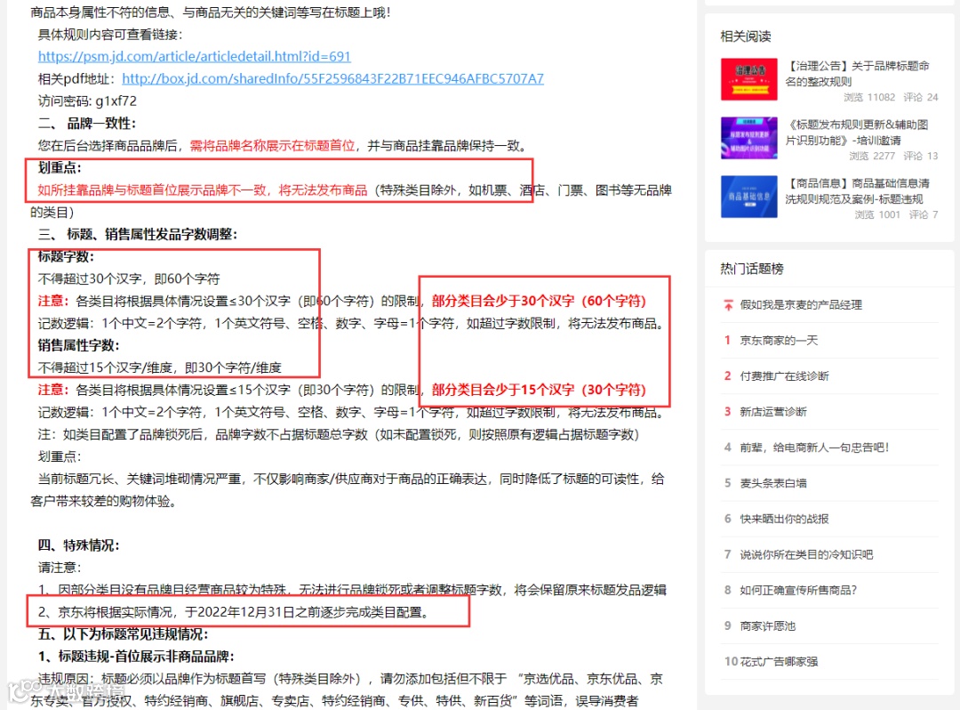Click the sentence about 2022年12月31日之前逐步完成类目配置
Image resolution: width=960 pixels, height=710 pixels.
(234, 612)
